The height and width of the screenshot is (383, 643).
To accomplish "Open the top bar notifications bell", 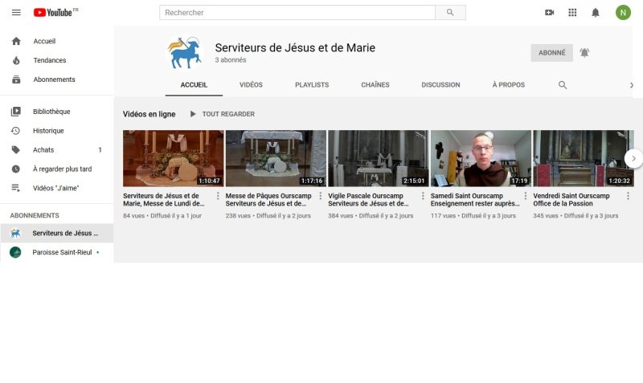I will click(x=596, y=13).
